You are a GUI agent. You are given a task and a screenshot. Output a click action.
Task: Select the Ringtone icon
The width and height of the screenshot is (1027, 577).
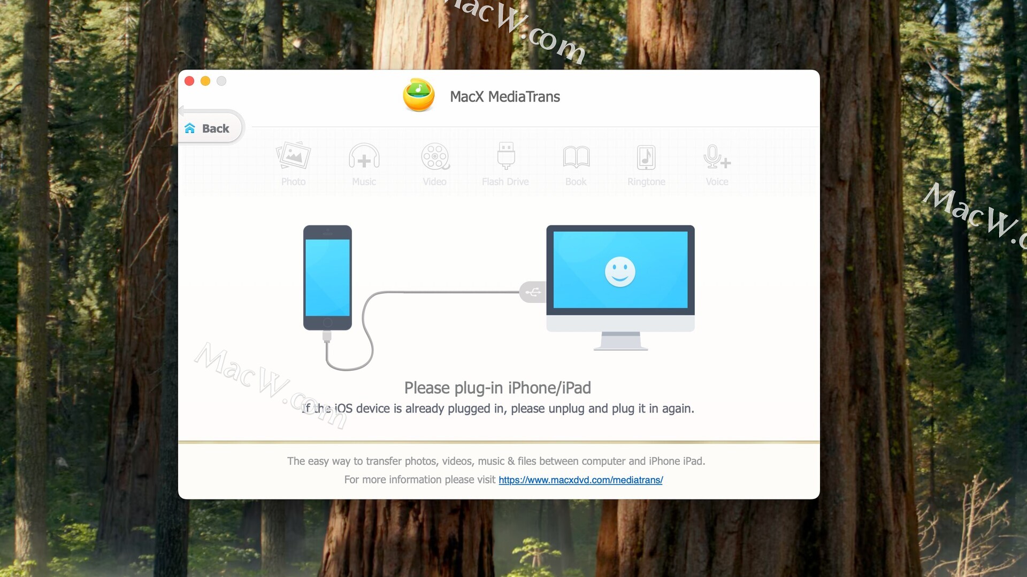pos(646,157)
